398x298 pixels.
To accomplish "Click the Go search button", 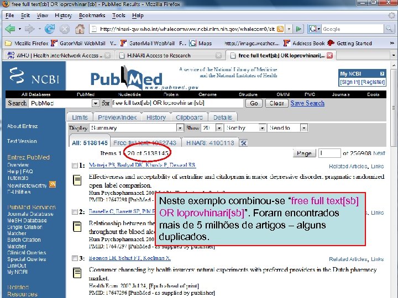I will click(x=254, y=103).
